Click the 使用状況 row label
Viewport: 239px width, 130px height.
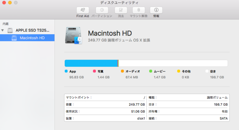pyautogui.click(x=73, y=112)
